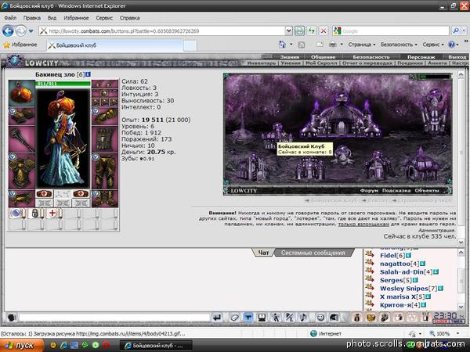Viewport: 470px width, 352px height.
Task: Click the Умения link
Action: click(x=291, y=63)
